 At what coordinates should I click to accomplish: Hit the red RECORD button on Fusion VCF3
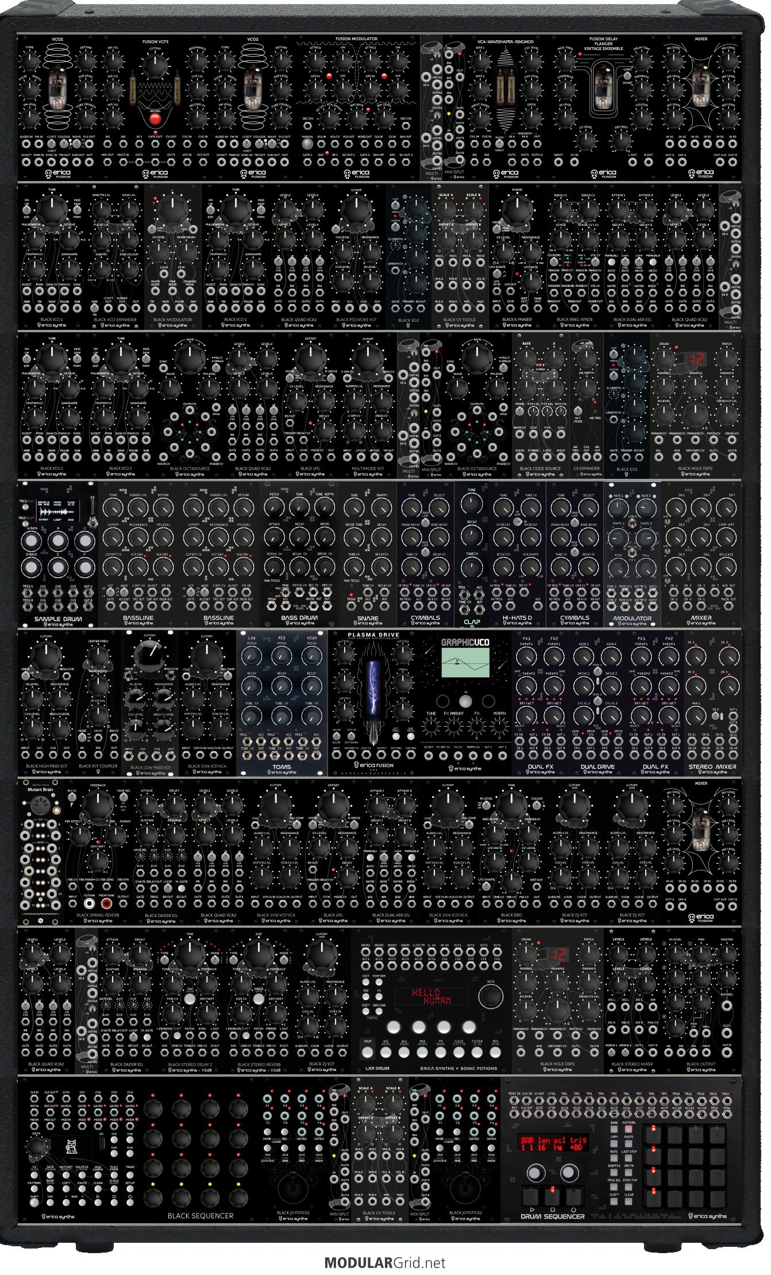pos(154,119)
